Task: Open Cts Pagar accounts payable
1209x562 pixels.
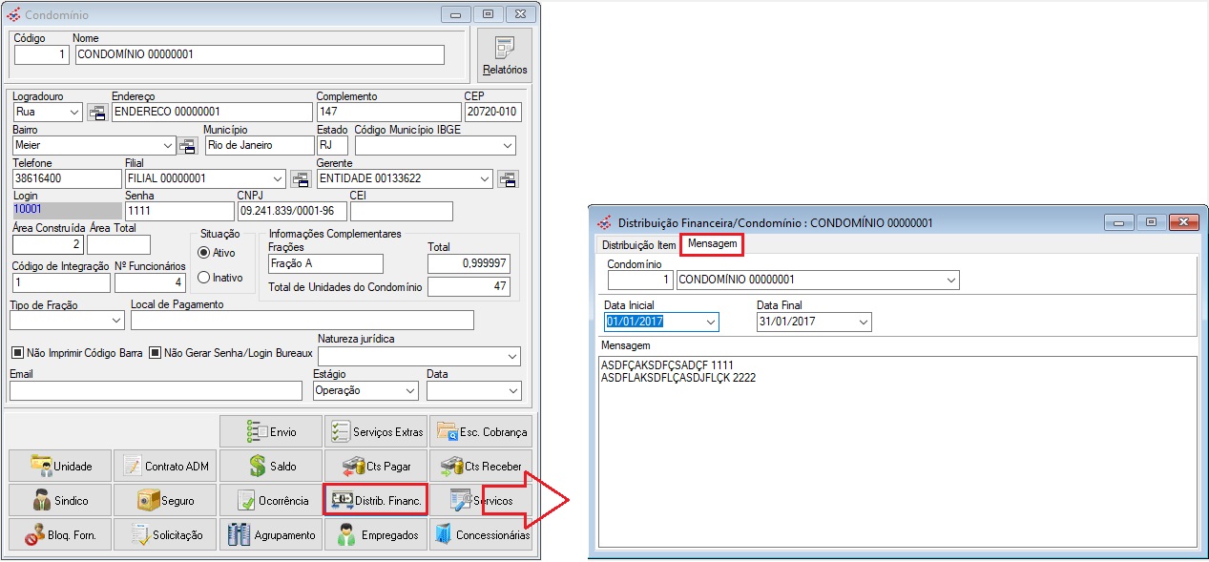Action: pyautogui.click(x=375, y=466)
